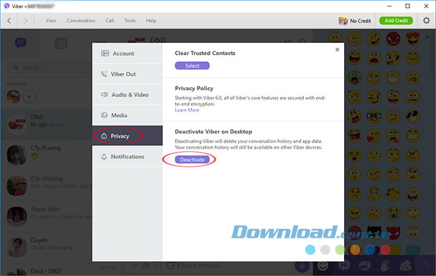Open the Quyên conversation
This screenshot has height=276, width=436.
click(x=46, y=247)
